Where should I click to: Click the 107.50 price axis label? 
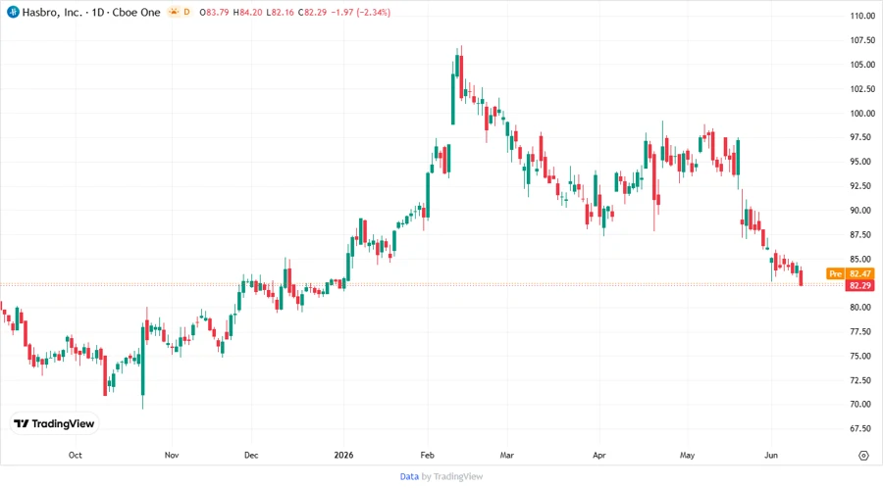(862, 40)
